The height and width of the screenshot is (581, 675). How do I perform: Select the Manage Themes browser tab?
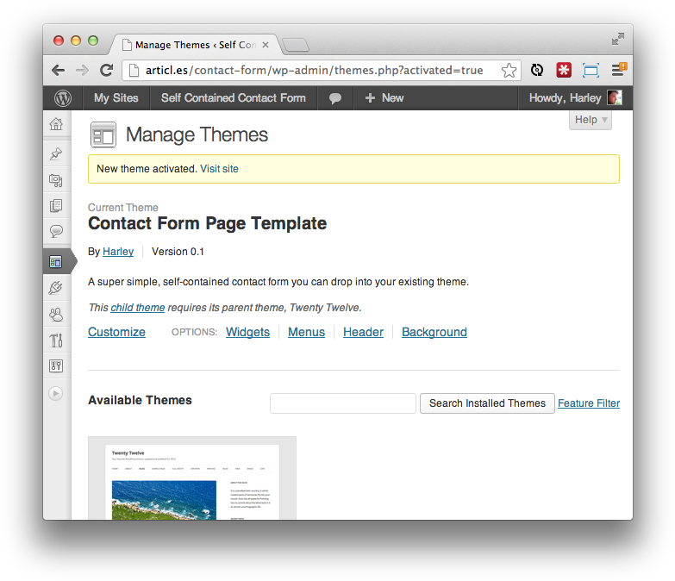pos(194,45)
